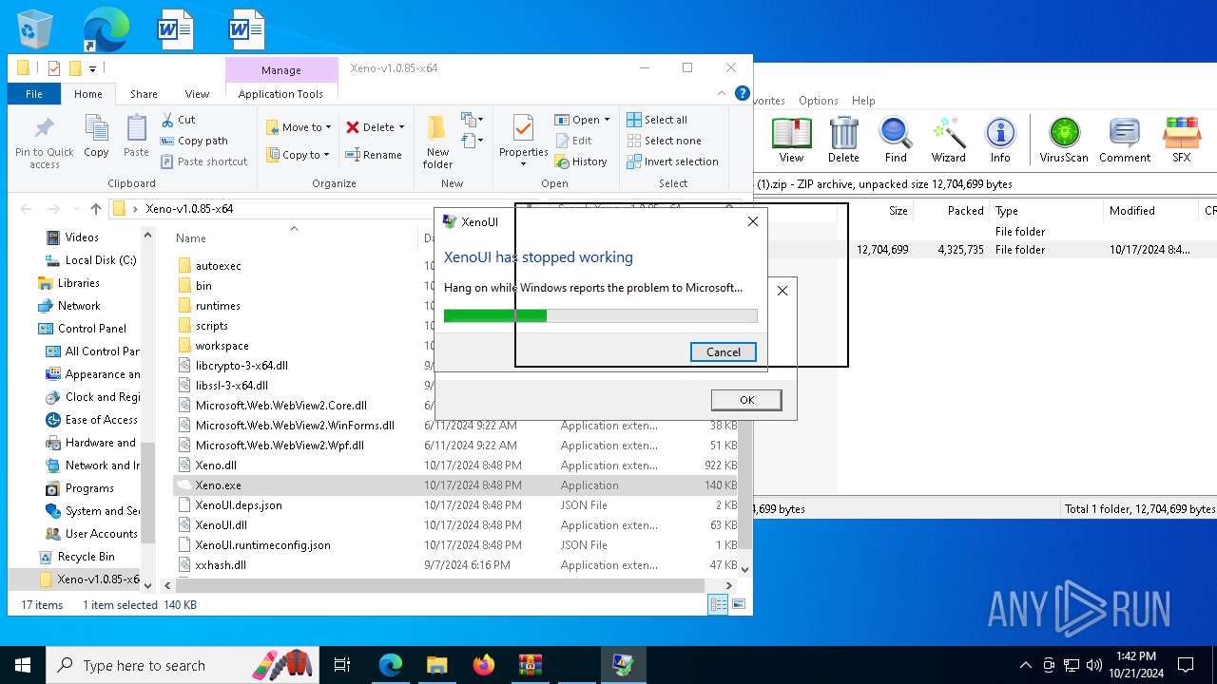Expand Properties dropdown arrow
The height and width of the screenshot is (684, 1217).
pyautogui.click(x=523, y=164)
